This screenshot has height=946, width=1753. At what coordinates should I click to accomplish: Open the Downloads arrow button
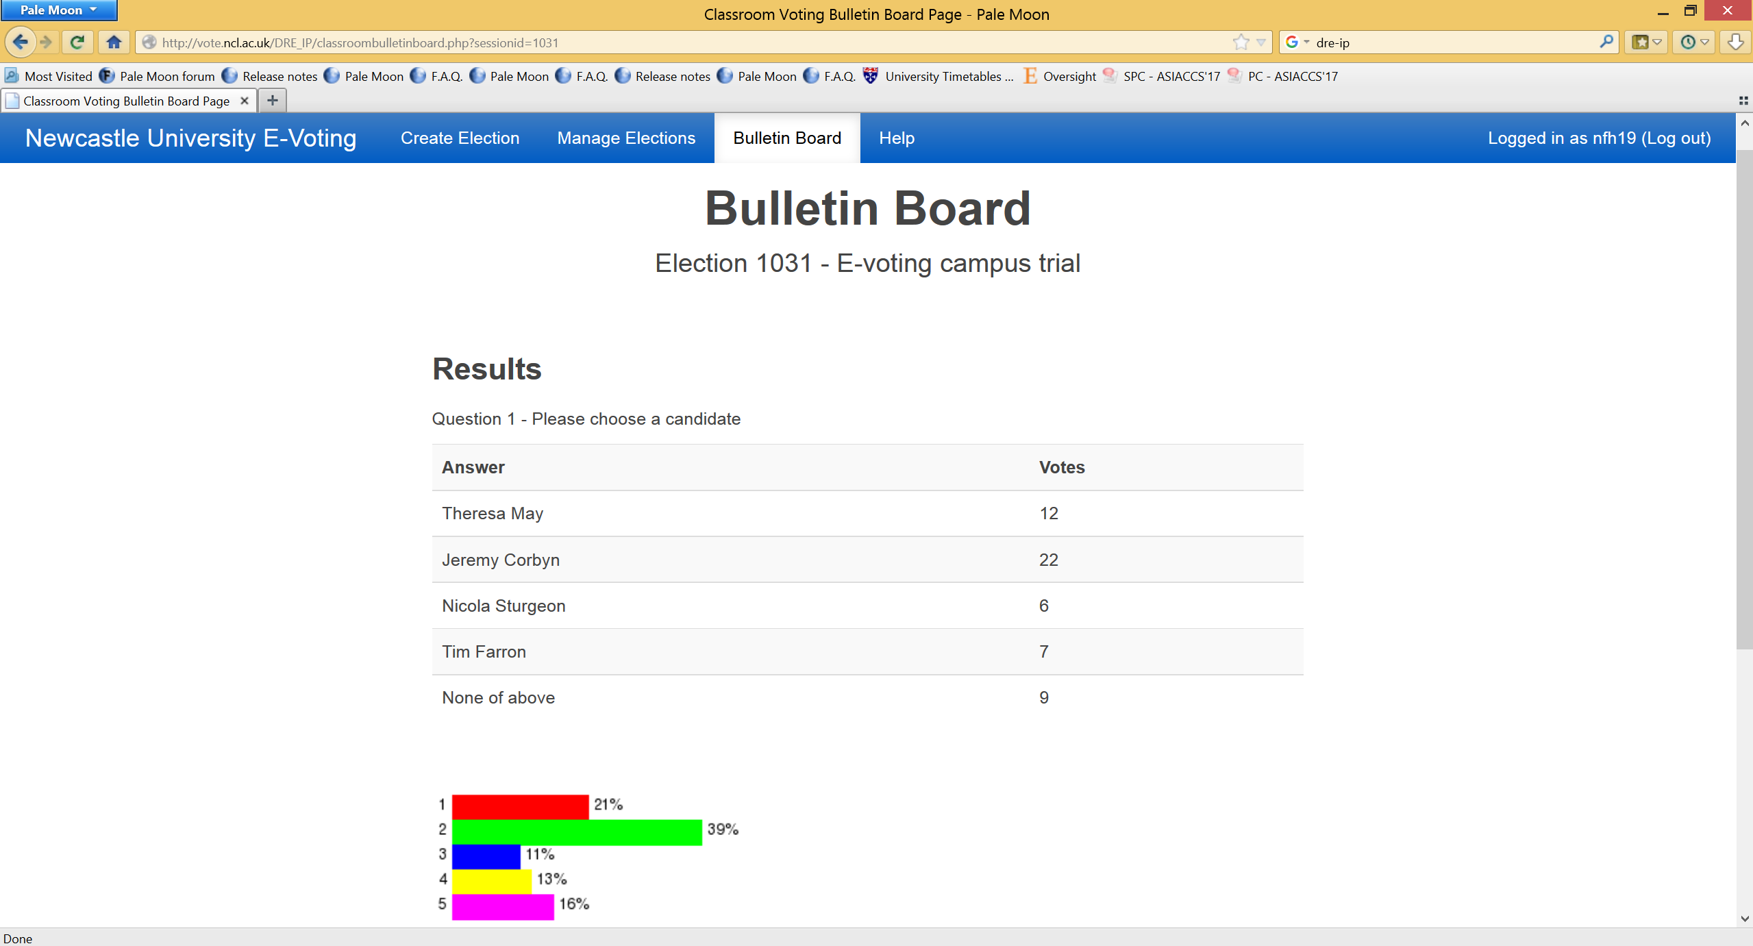[1735, 42]
